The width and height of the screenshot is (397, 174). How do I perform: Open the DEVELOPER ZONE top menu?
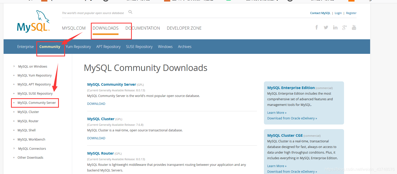pyautogui.click(x=184, y=28)
